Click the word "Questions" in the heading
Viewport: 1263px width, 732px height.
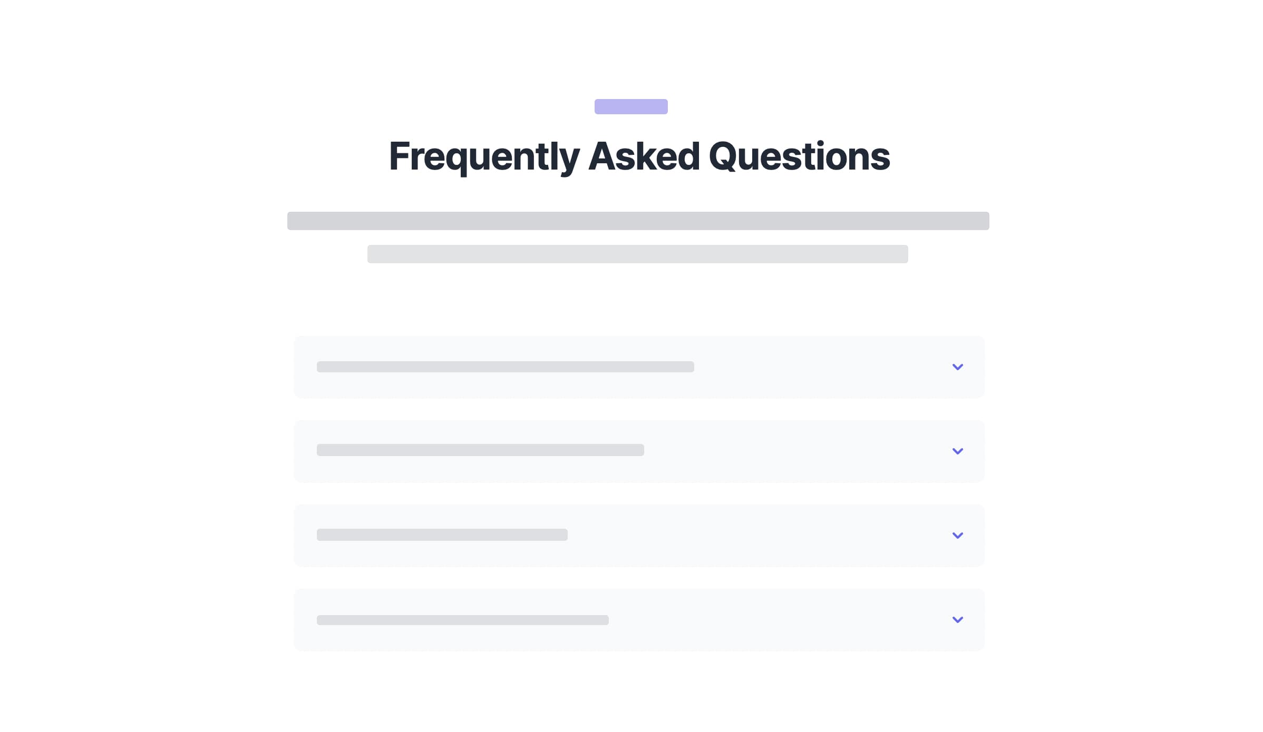(x=799, y=157)
